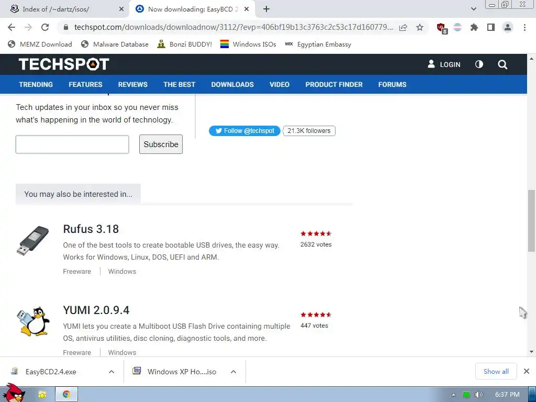The width and height of the screenshot is (536, 402).
Task: Click the scrollbar down arrow
Action: click(x=531, y=352)
